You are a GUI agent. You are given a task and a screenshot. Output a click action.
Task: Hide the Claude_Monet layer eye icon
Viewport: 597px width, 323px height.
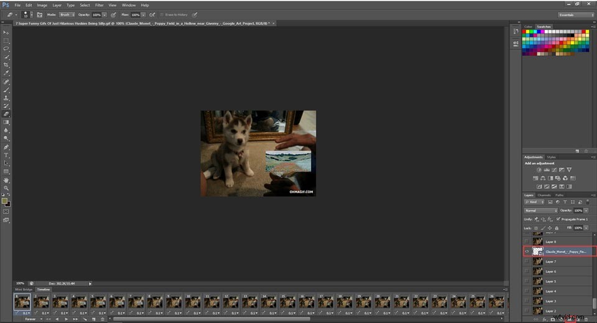pyautogui.click(x=527, y=252)
